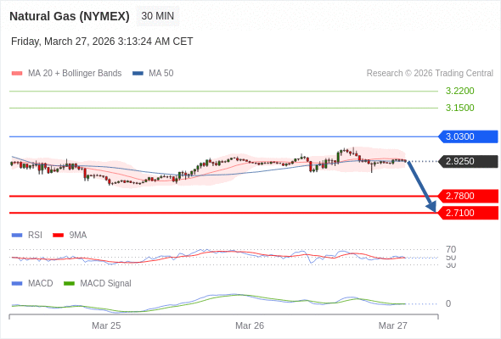Click the Natural Gas (NYMEX) title
The width and height of the screenshot is (501, 339).
point(70,16)
